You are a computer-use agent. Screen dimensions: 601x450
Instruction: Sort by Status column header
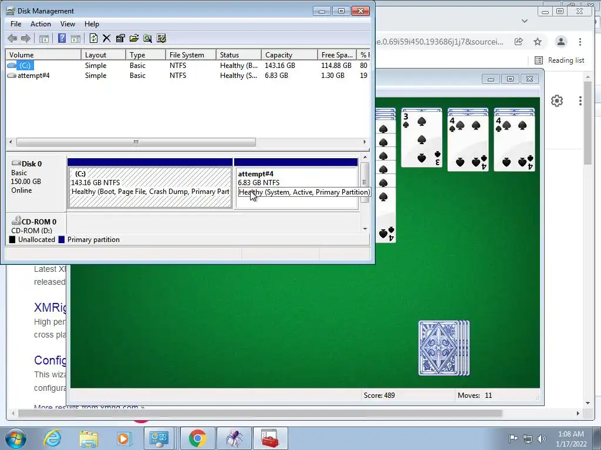tap(239, 54)
